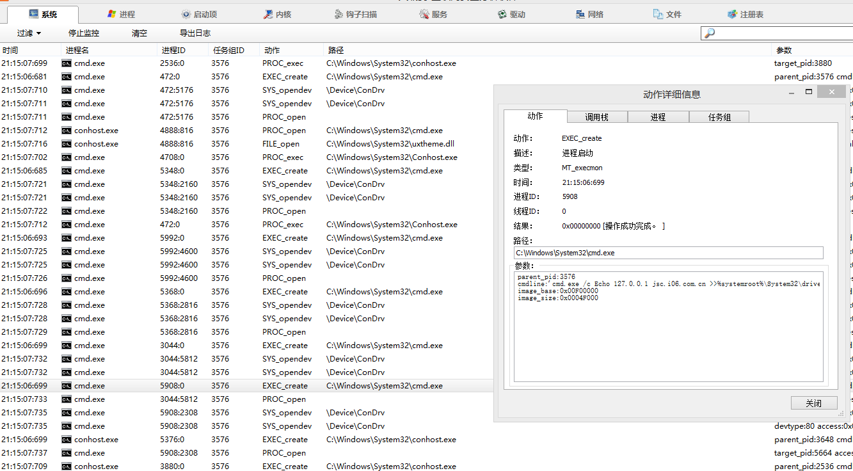Open 任务组 tab in details dialog
Image resolution: width=853 pixels, height=471 pixels.
pyautogui.click(x=719, y=117)
